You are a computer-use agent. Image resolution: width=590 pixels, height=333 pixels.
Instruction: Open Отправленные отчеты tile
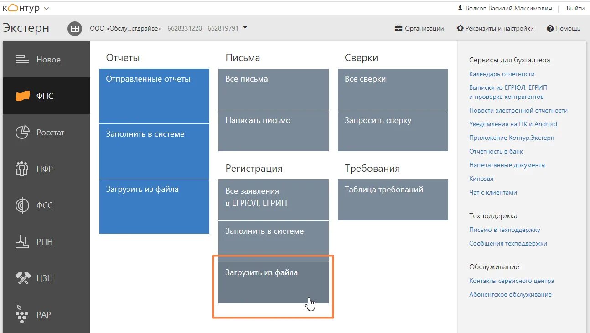(x=154, y=96)
